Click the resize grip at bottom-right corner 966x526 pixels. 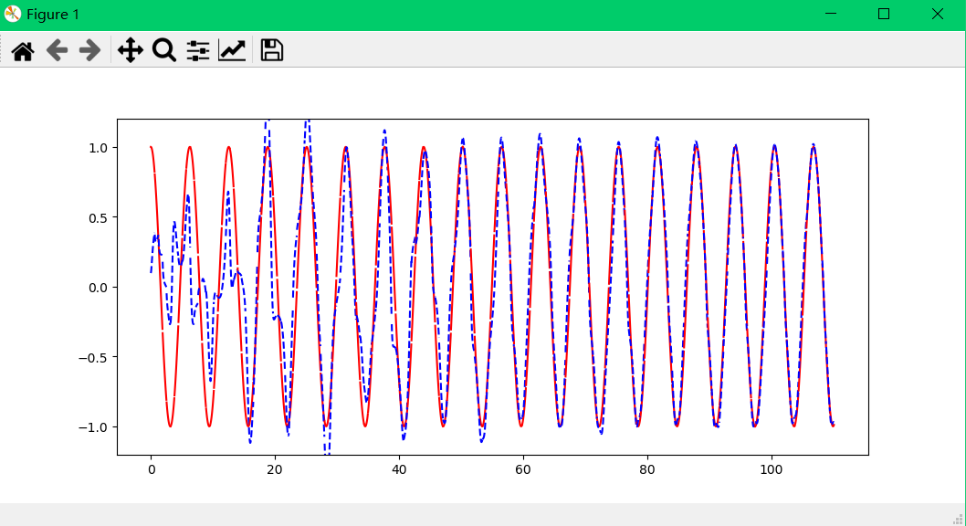(x=957, y=517)
